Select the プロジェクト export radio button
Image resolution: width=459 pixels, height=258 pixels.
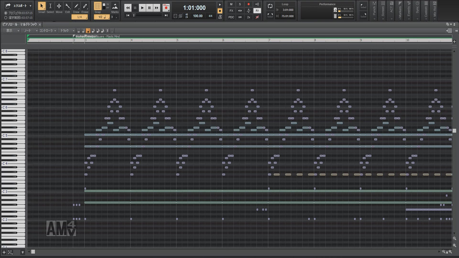(x=6, y=13)
